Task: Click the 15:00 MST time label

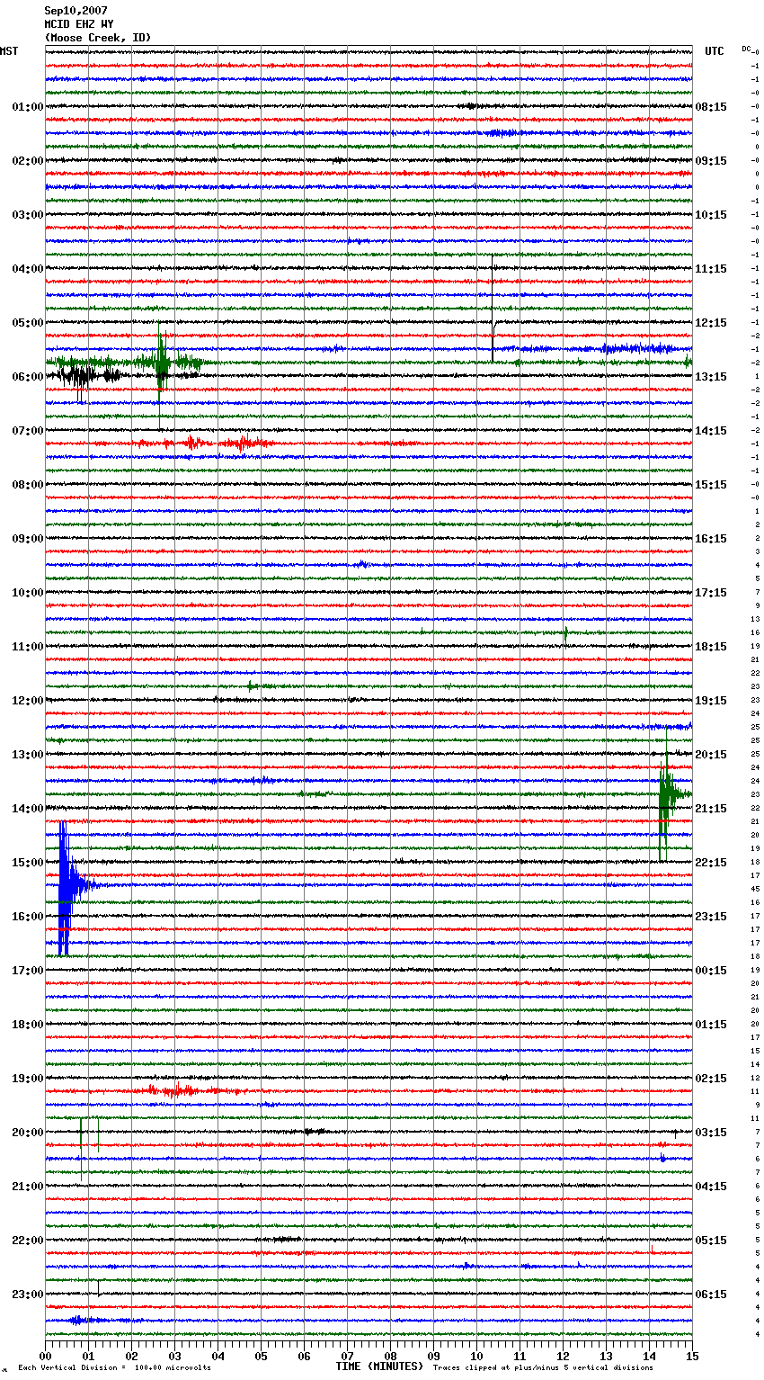Action: 28,863
